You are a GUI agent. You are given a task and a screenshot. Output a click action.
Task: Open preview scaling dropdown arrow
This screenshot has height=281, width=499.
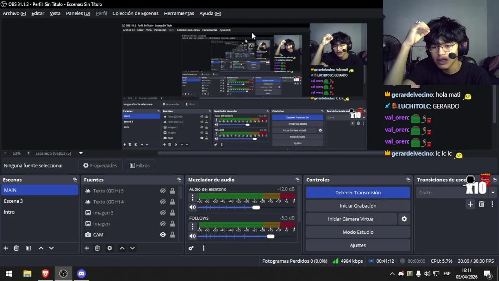point(81,153)
